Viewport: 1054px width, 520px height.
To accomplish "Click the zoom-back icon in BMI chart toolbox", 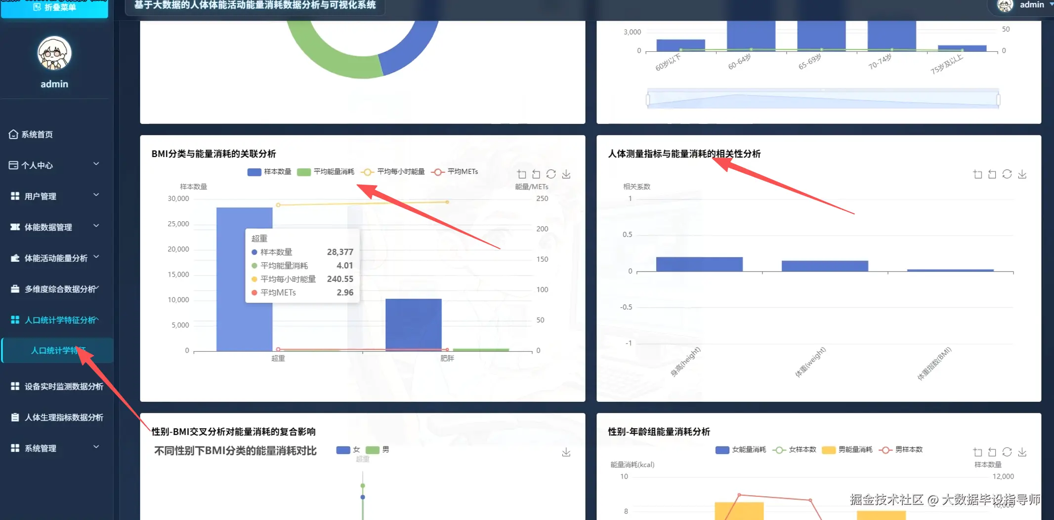I will tap(536, 174).
